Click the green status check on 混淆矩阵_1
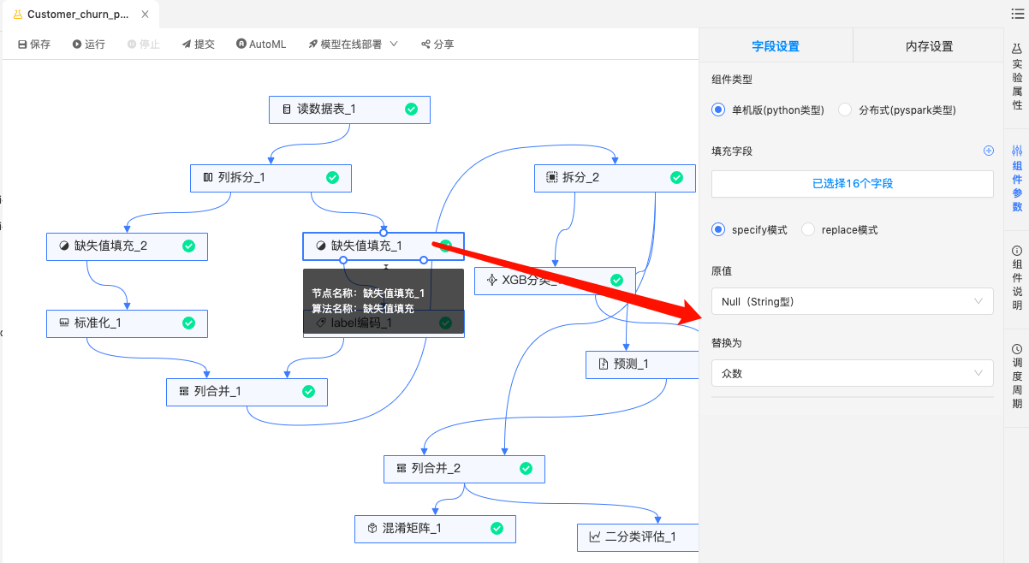1029x563 pixels. [x=497, y=529]
